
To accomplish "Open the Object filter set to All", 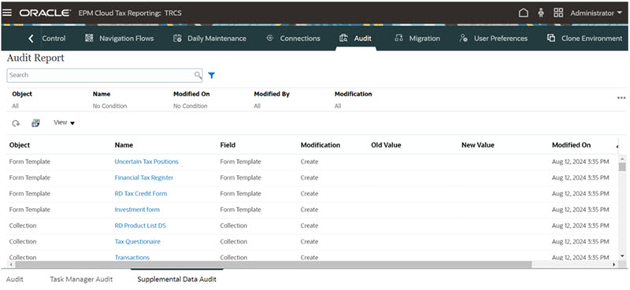I will pyautogui.click(x=15, y=106).
